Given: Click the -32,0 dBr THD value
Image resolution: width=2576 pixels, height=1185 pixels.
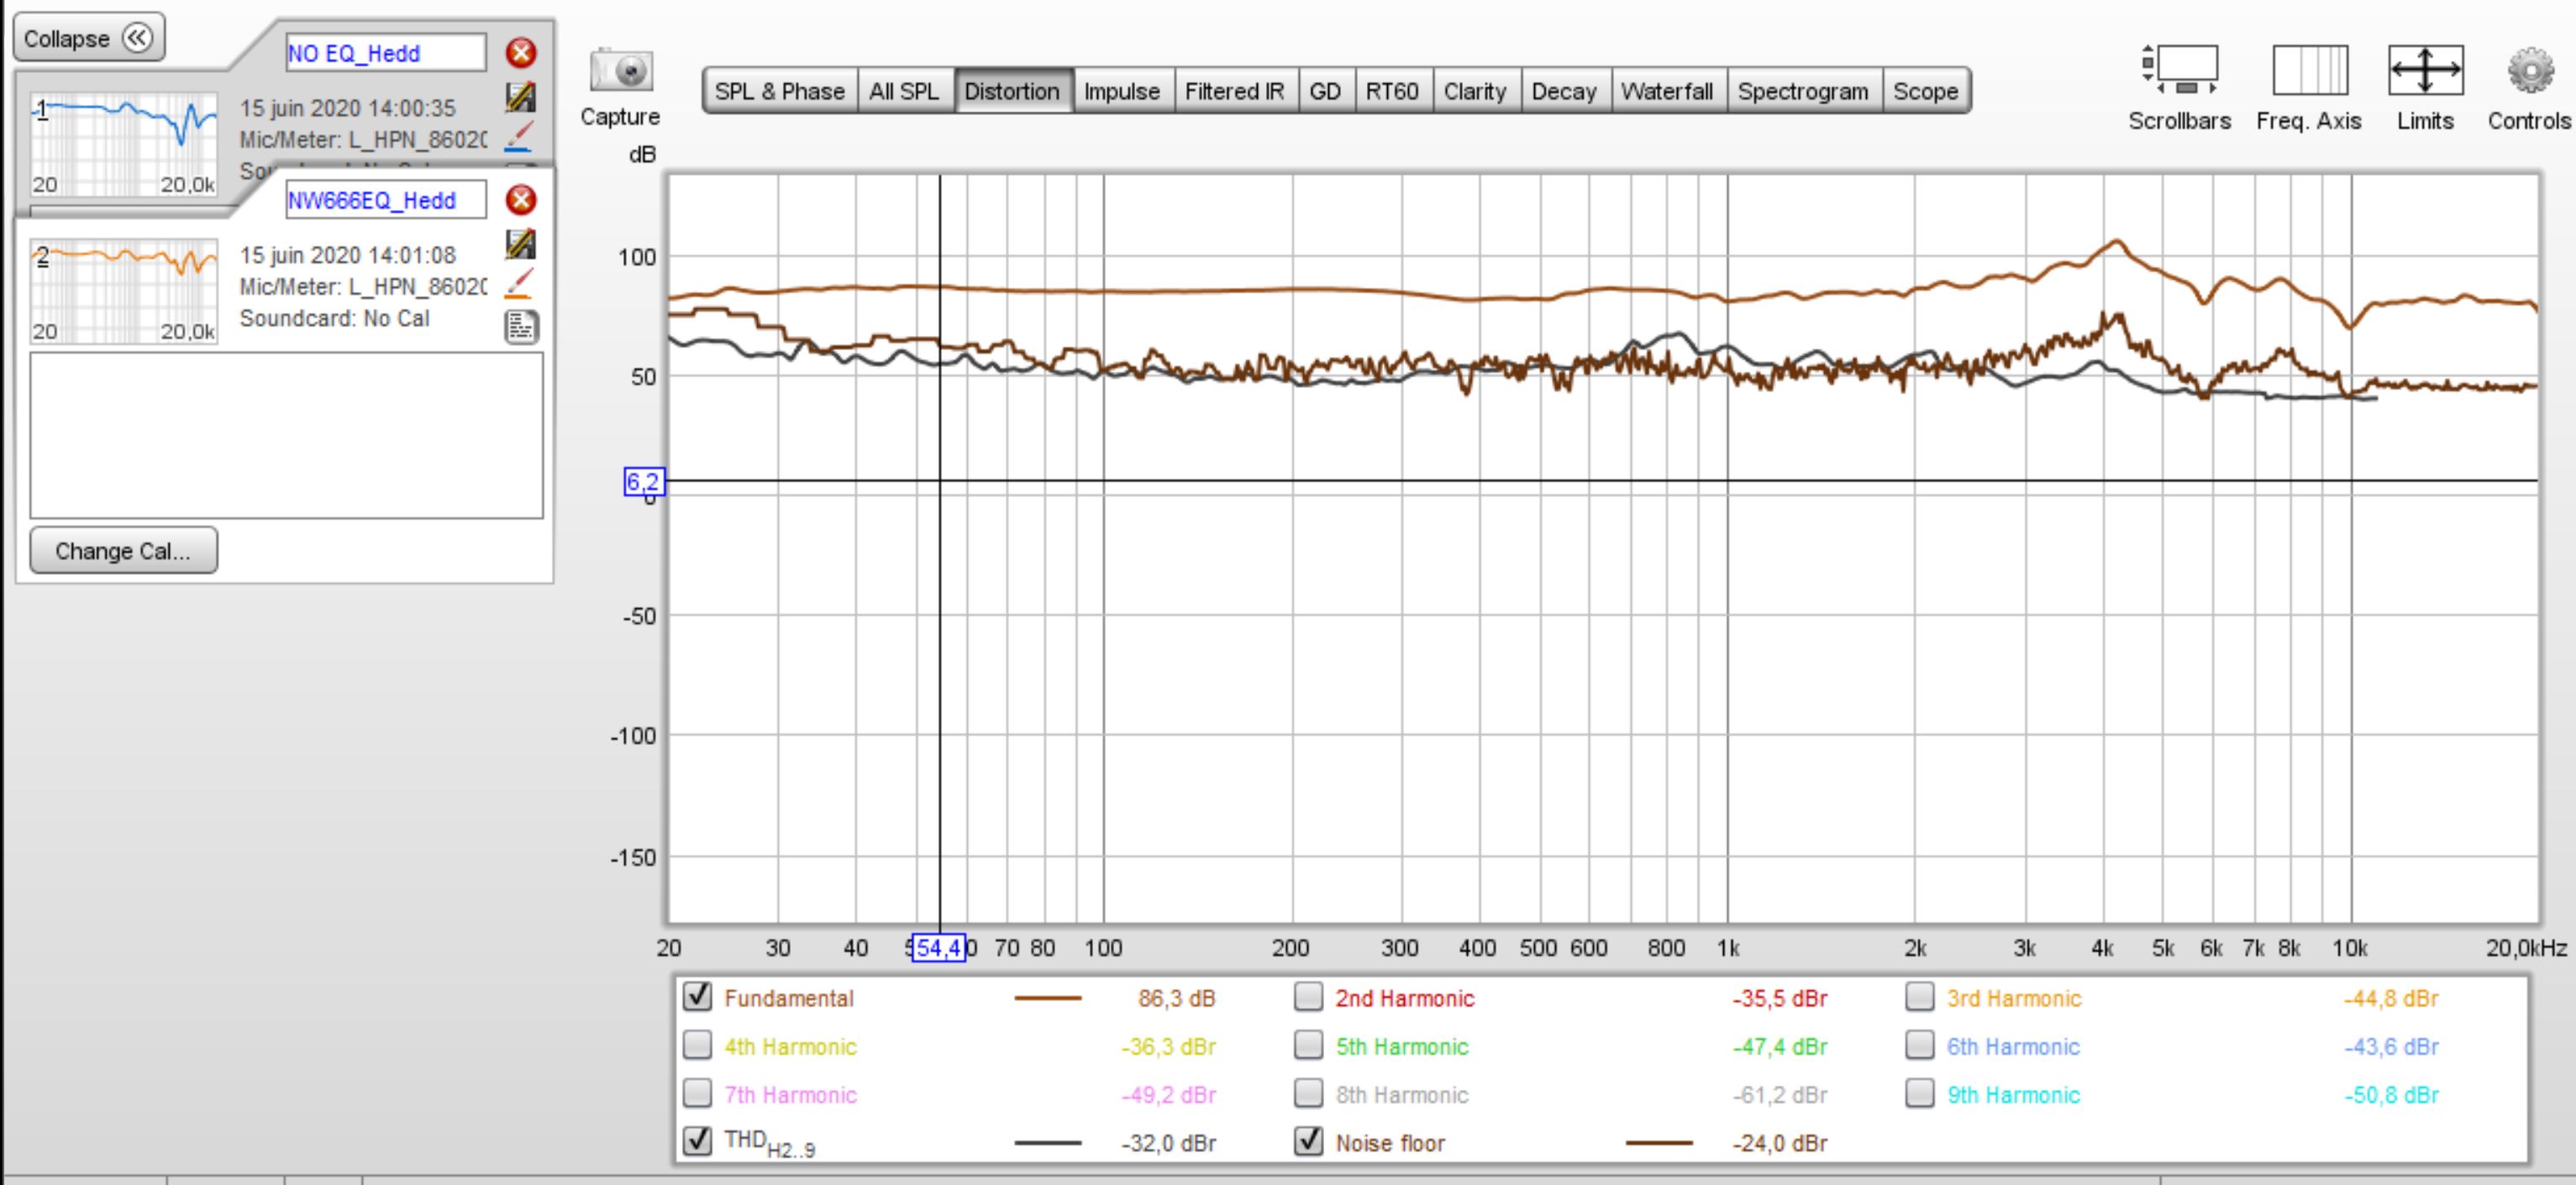Looking at the screenshot, I should (x=1168, y=1143).
